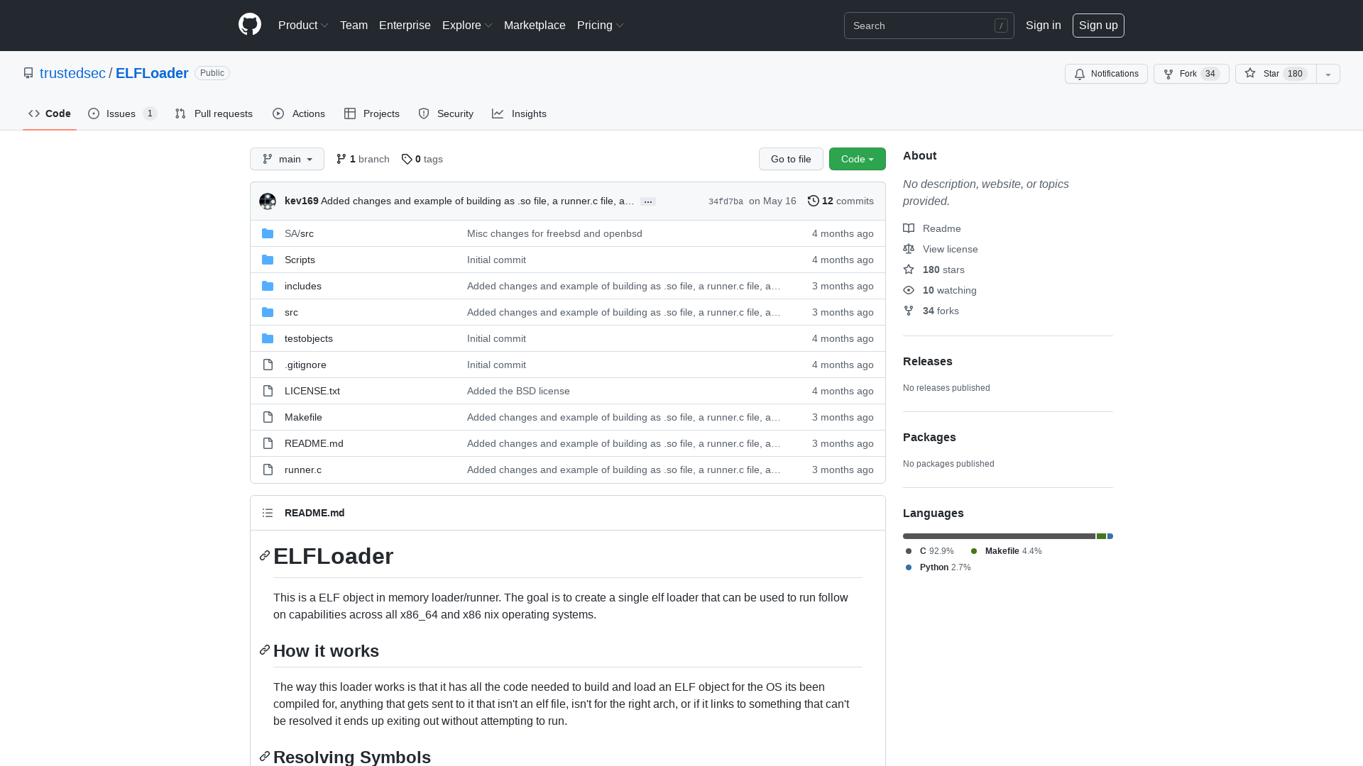
Task: Open the Pull requests tab
Action: [x=214, y=113]
